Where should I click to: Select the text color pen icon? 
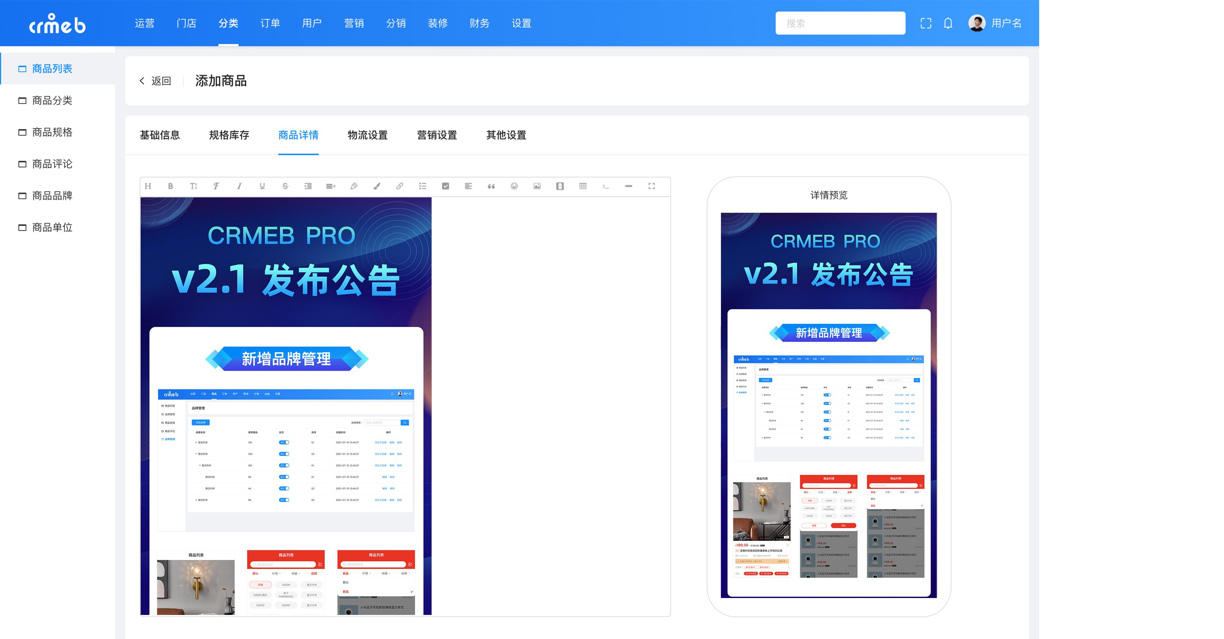354,186
